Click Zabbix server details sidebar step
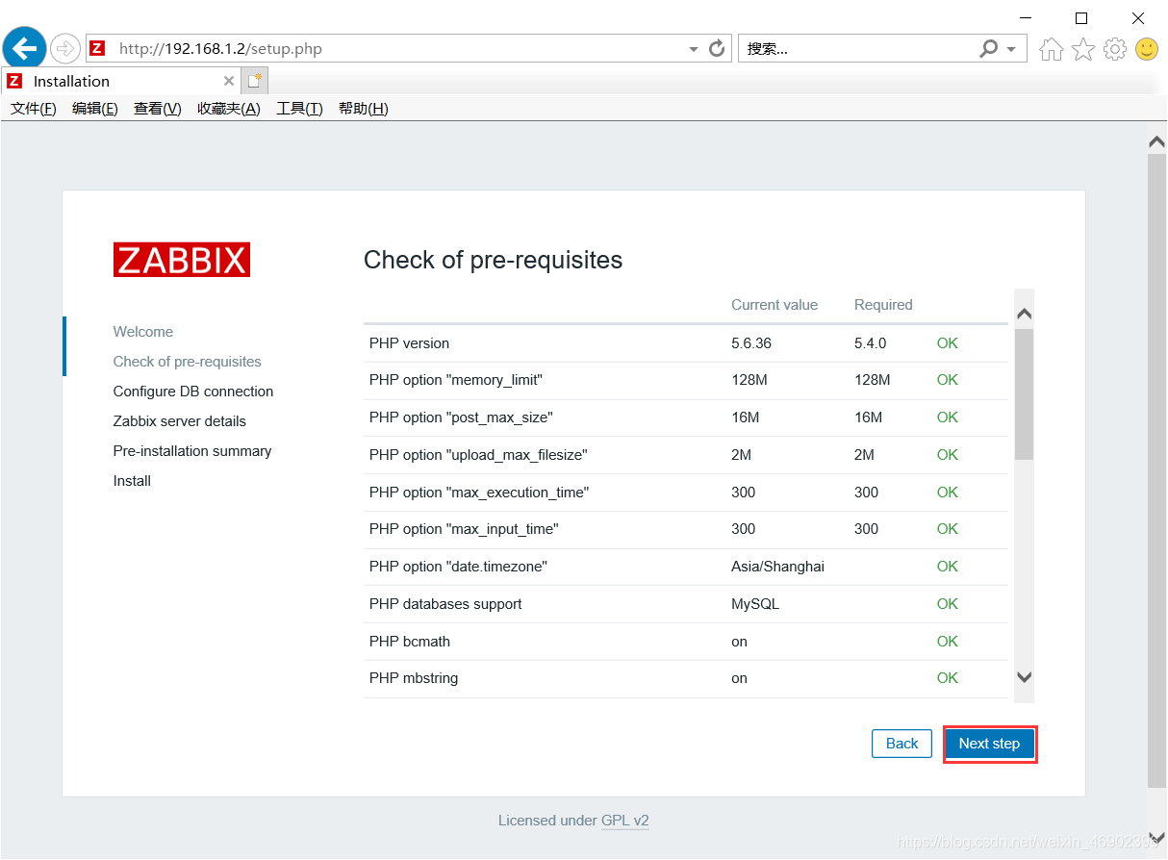The height and width of the screenshot is (860, 1168). click(x=180, y=421)
